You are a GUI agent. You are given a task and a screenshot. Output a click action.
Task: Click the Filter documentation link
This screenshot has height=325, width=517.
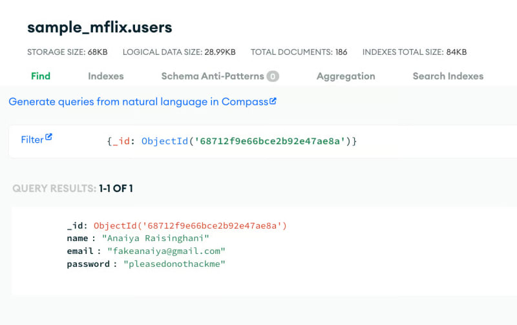coord(32,140)
